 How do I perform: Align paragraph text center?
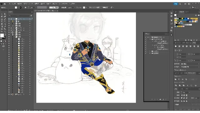[x=179, y=46]
